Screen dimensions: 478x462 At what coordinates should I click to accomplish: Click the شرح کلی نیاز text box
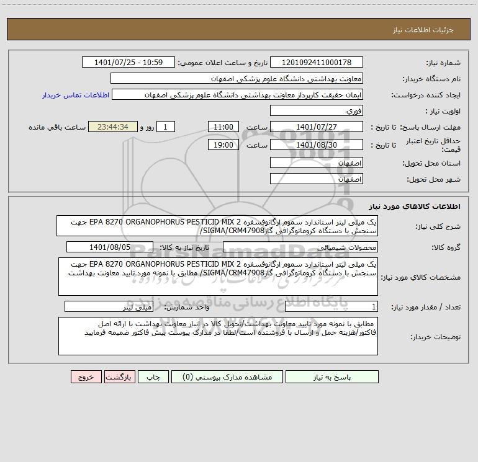coord(217,226)
